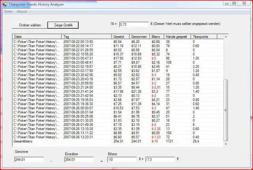Select row dated 2007-08-26 00:25:08
The width and height of the screenshot is (253, 170).
pos(118,116)
